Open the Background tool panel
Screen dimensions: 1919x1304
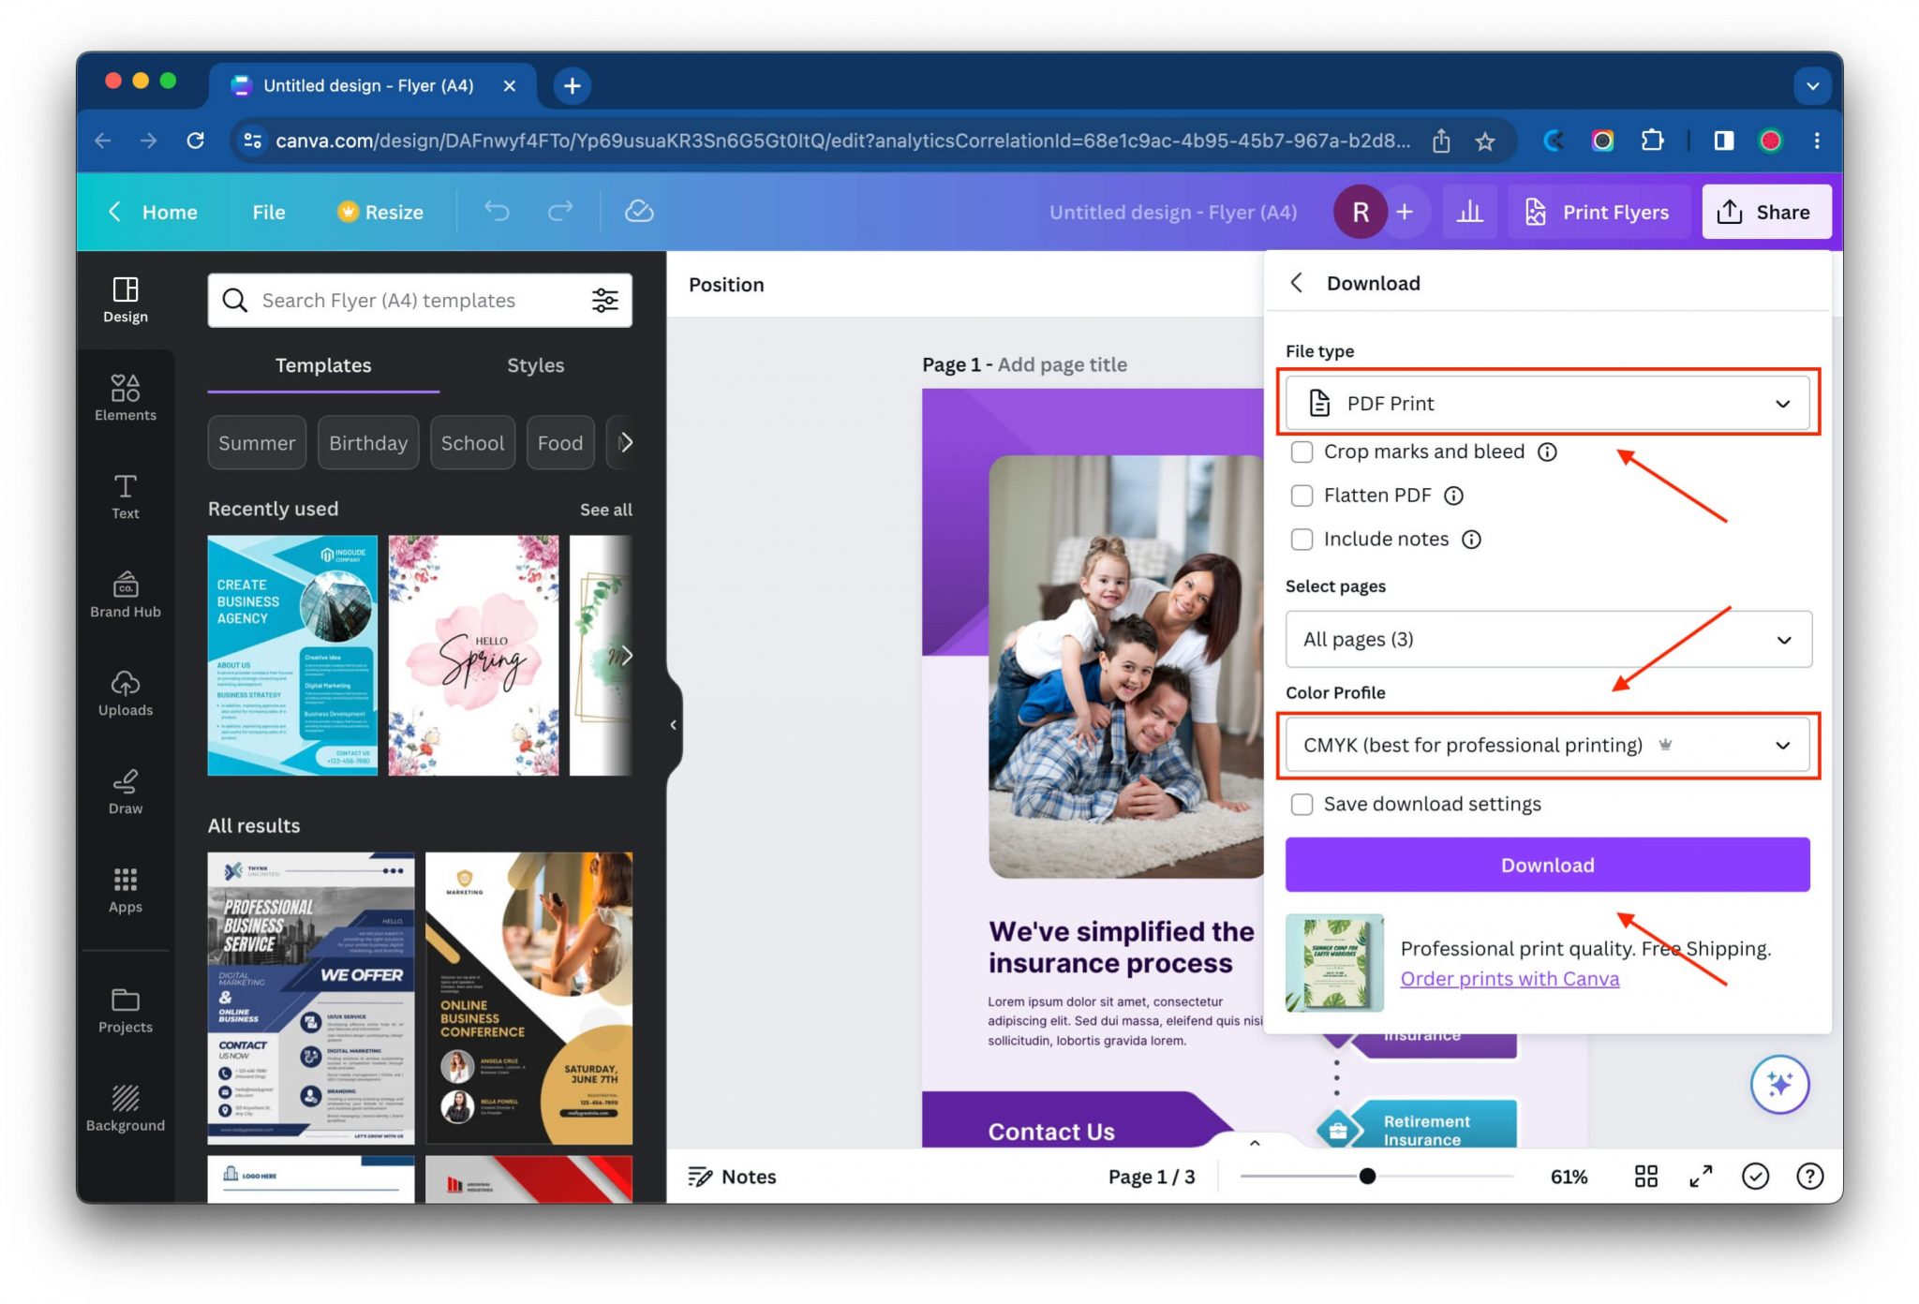[x=126, y=1109]
